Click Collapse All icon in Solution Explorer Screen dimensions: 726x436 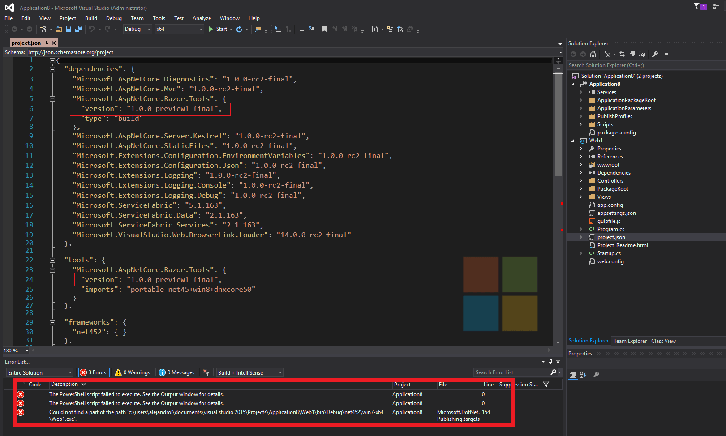coord(632,54)
